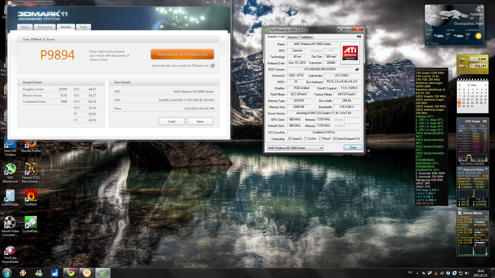Click the Save button in Run Details
Viewport: 495px width, 278px height.
(x=200, y=121)
